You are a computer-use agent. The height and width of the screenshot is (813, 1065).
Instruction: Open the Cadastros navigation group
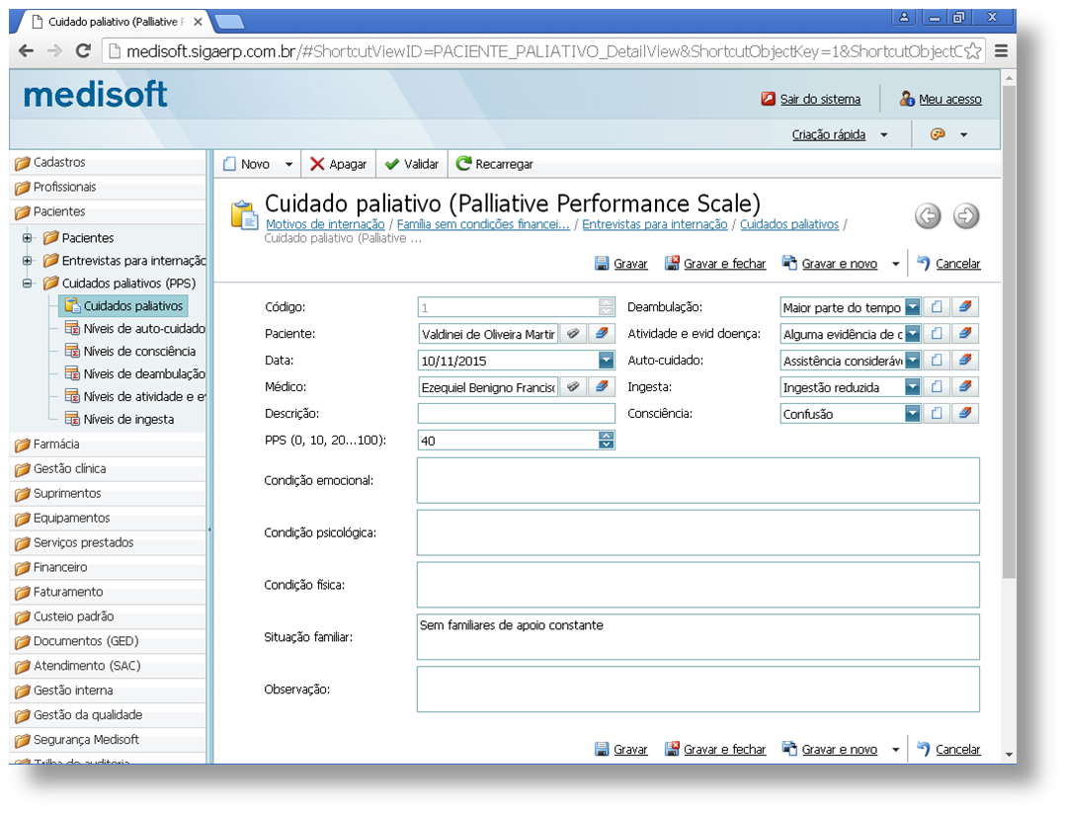pos(109,162)
